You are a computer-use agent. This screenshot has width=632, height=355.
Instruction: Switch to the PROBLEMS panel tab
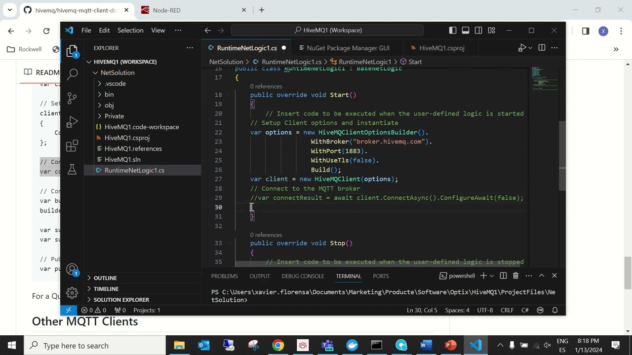(225, 276)
